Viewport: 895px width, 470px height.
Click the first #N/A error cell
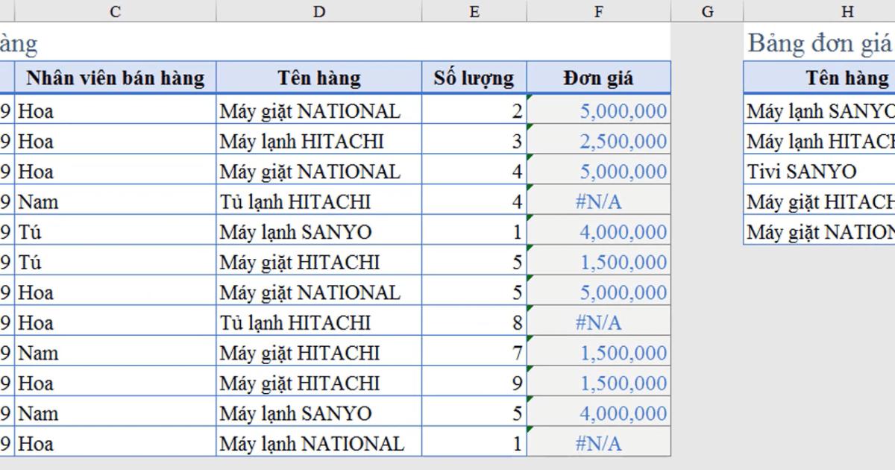point(599,201)
